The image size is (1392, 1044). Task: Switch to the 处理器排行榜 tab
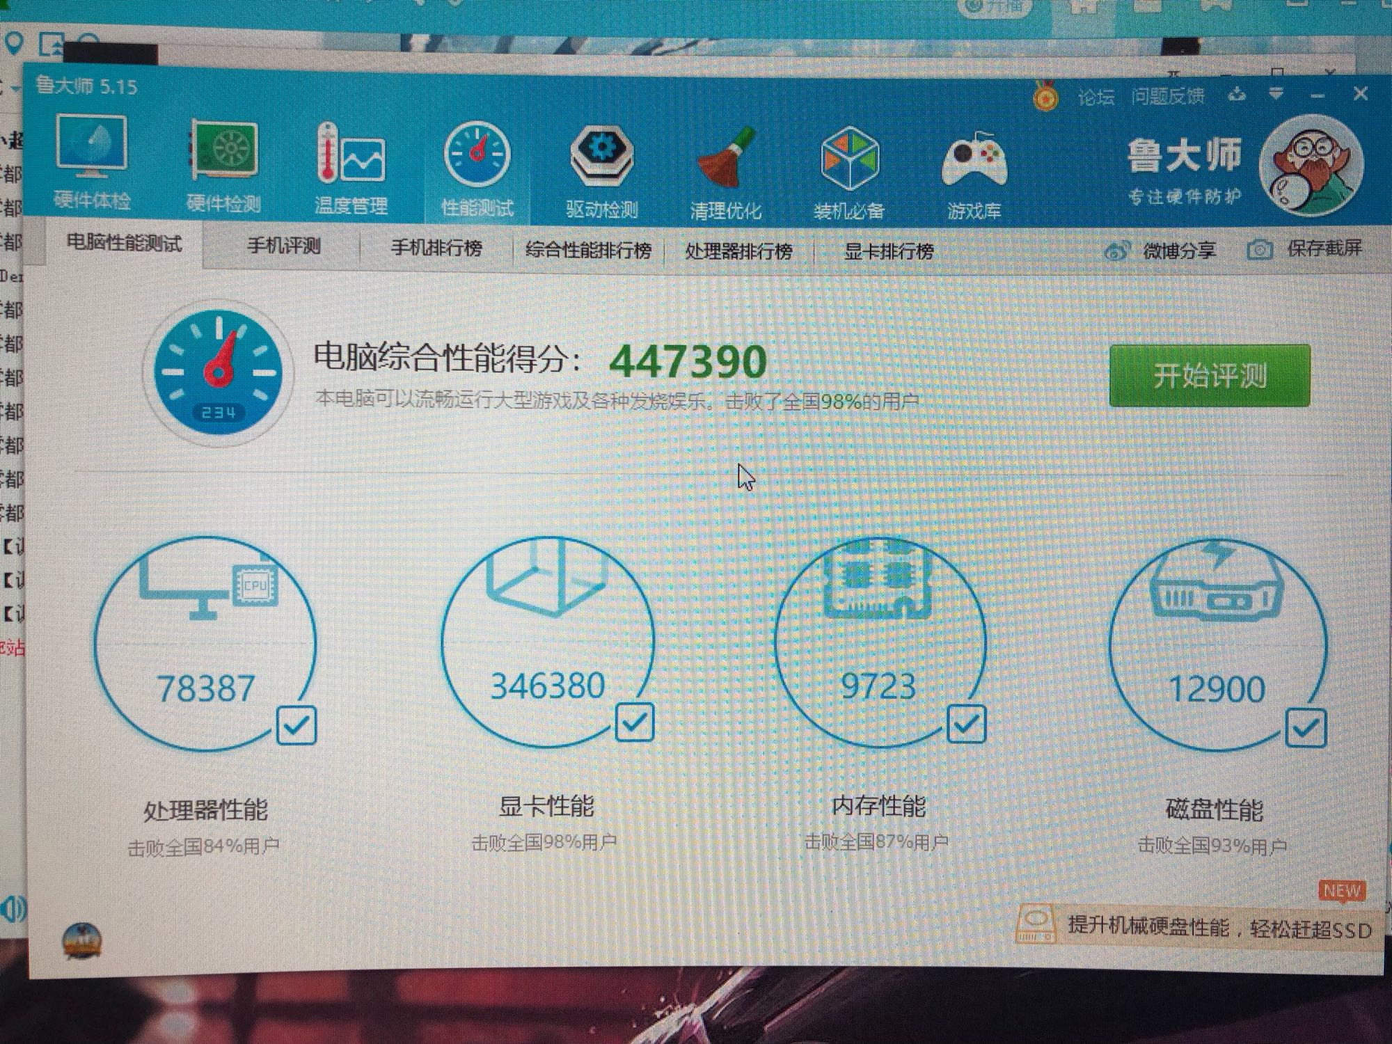click(x=738, y=251)
